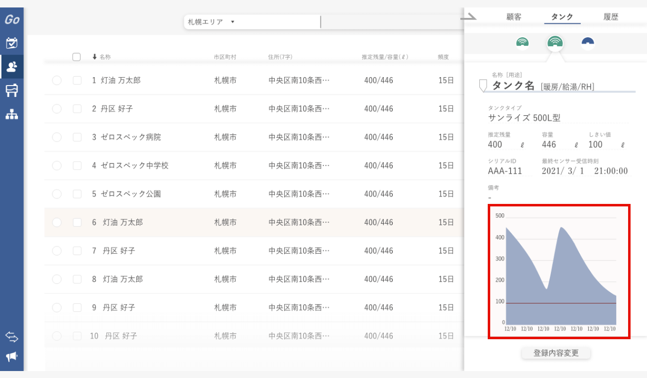Select the radio circle for row 8

pos(57,279)
